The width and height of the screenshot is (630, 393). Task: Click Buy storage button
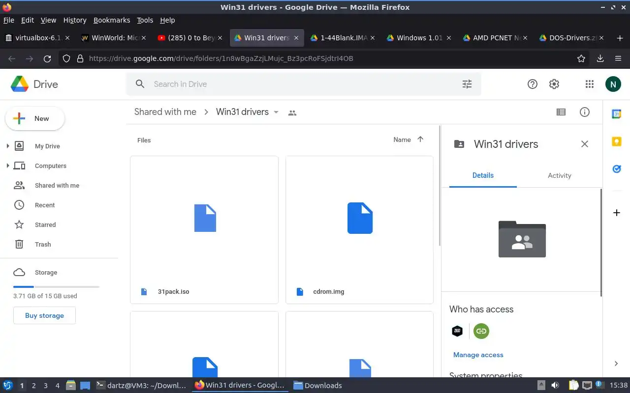click(x=44, y=315)
